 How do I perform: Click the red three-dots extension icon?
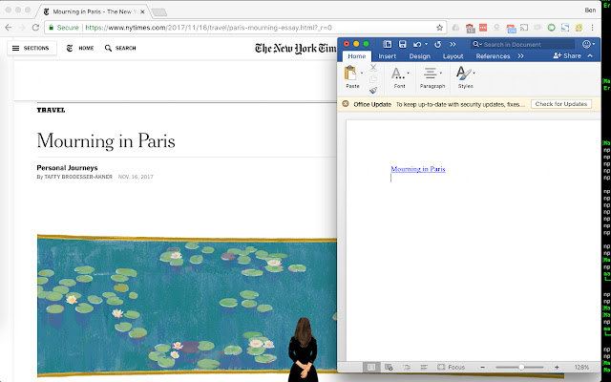pyautogui.click(x=483, y=28)
